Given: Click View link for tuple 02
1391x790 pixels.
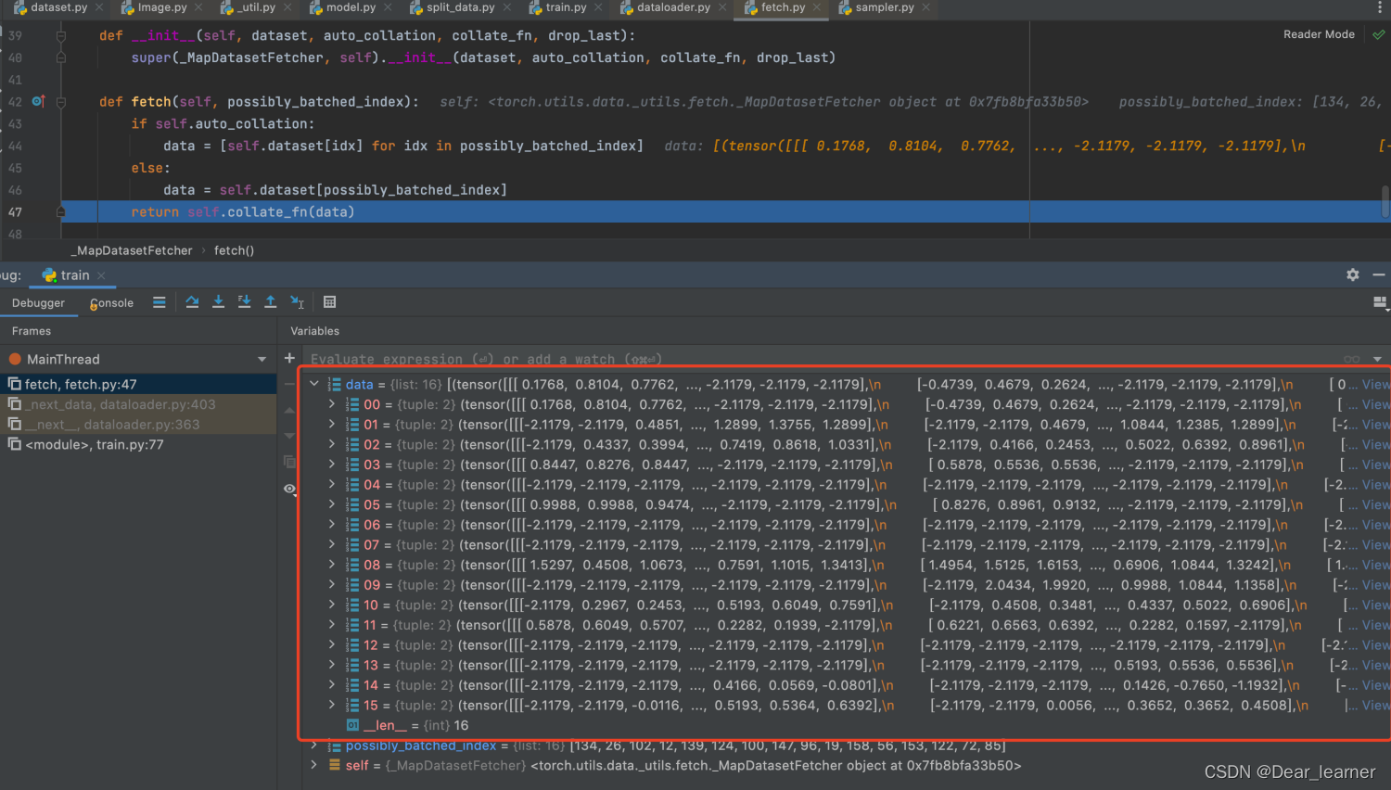Looking at the screenshot, I should 1376,445.
